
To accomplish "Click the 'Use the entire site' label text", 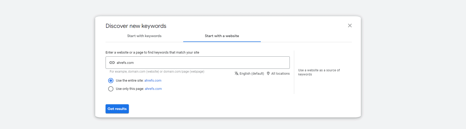I will (129, 81).
